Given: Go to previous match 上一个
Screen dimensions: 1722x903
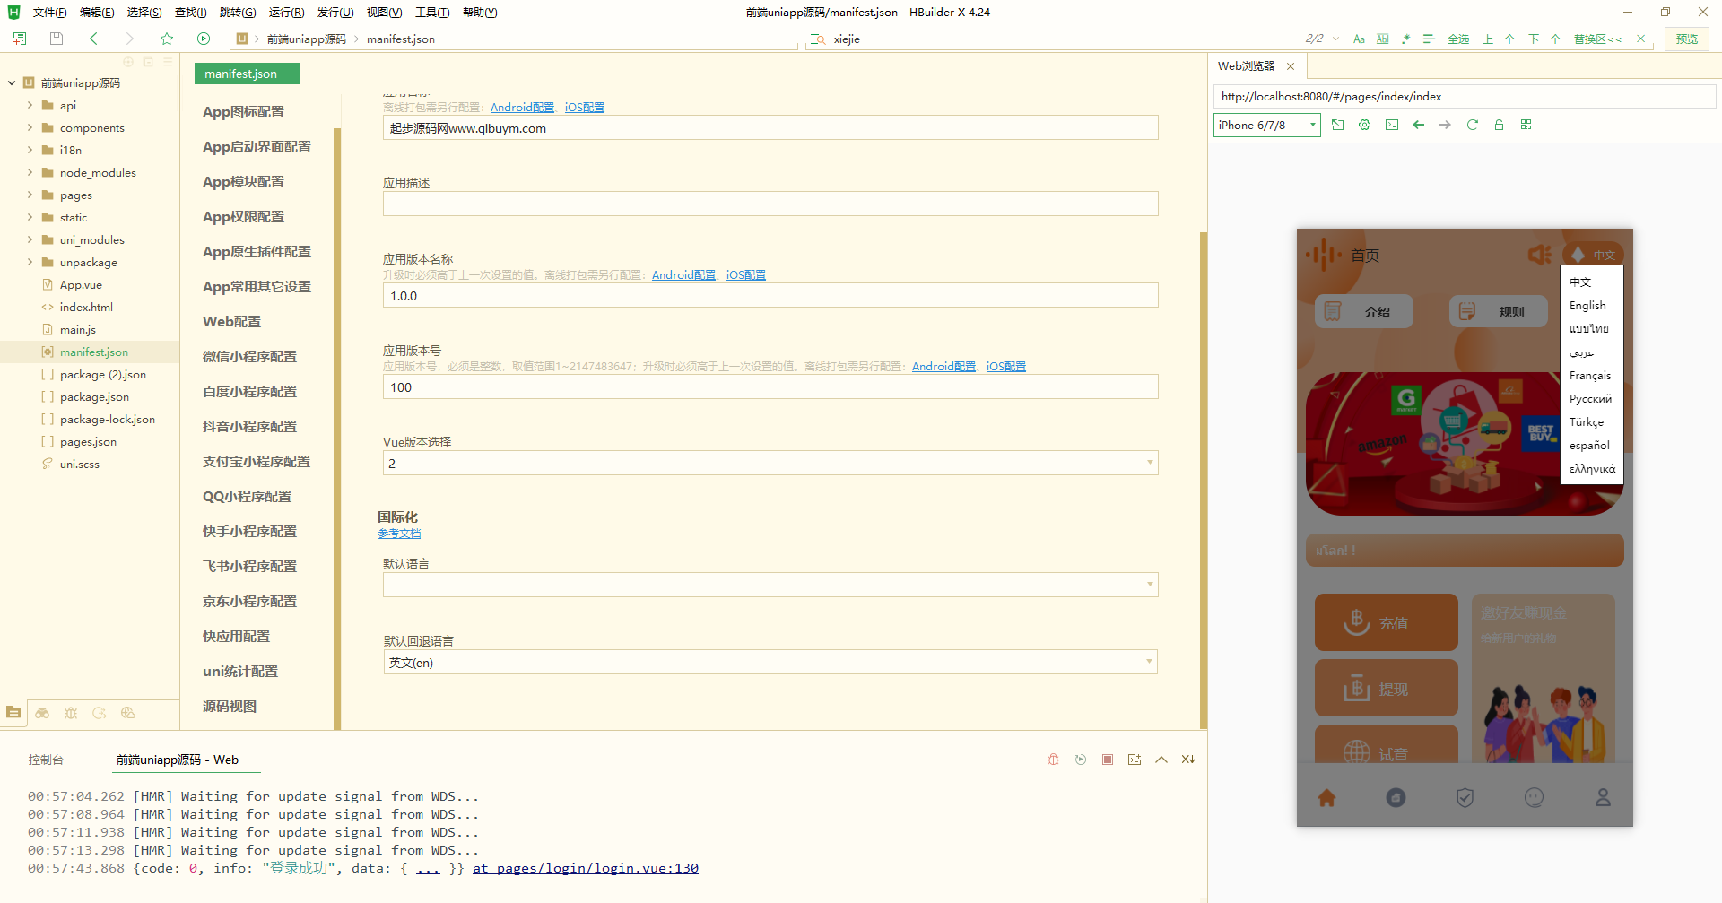Looking at the screenshot, I should click(1499, 39).
